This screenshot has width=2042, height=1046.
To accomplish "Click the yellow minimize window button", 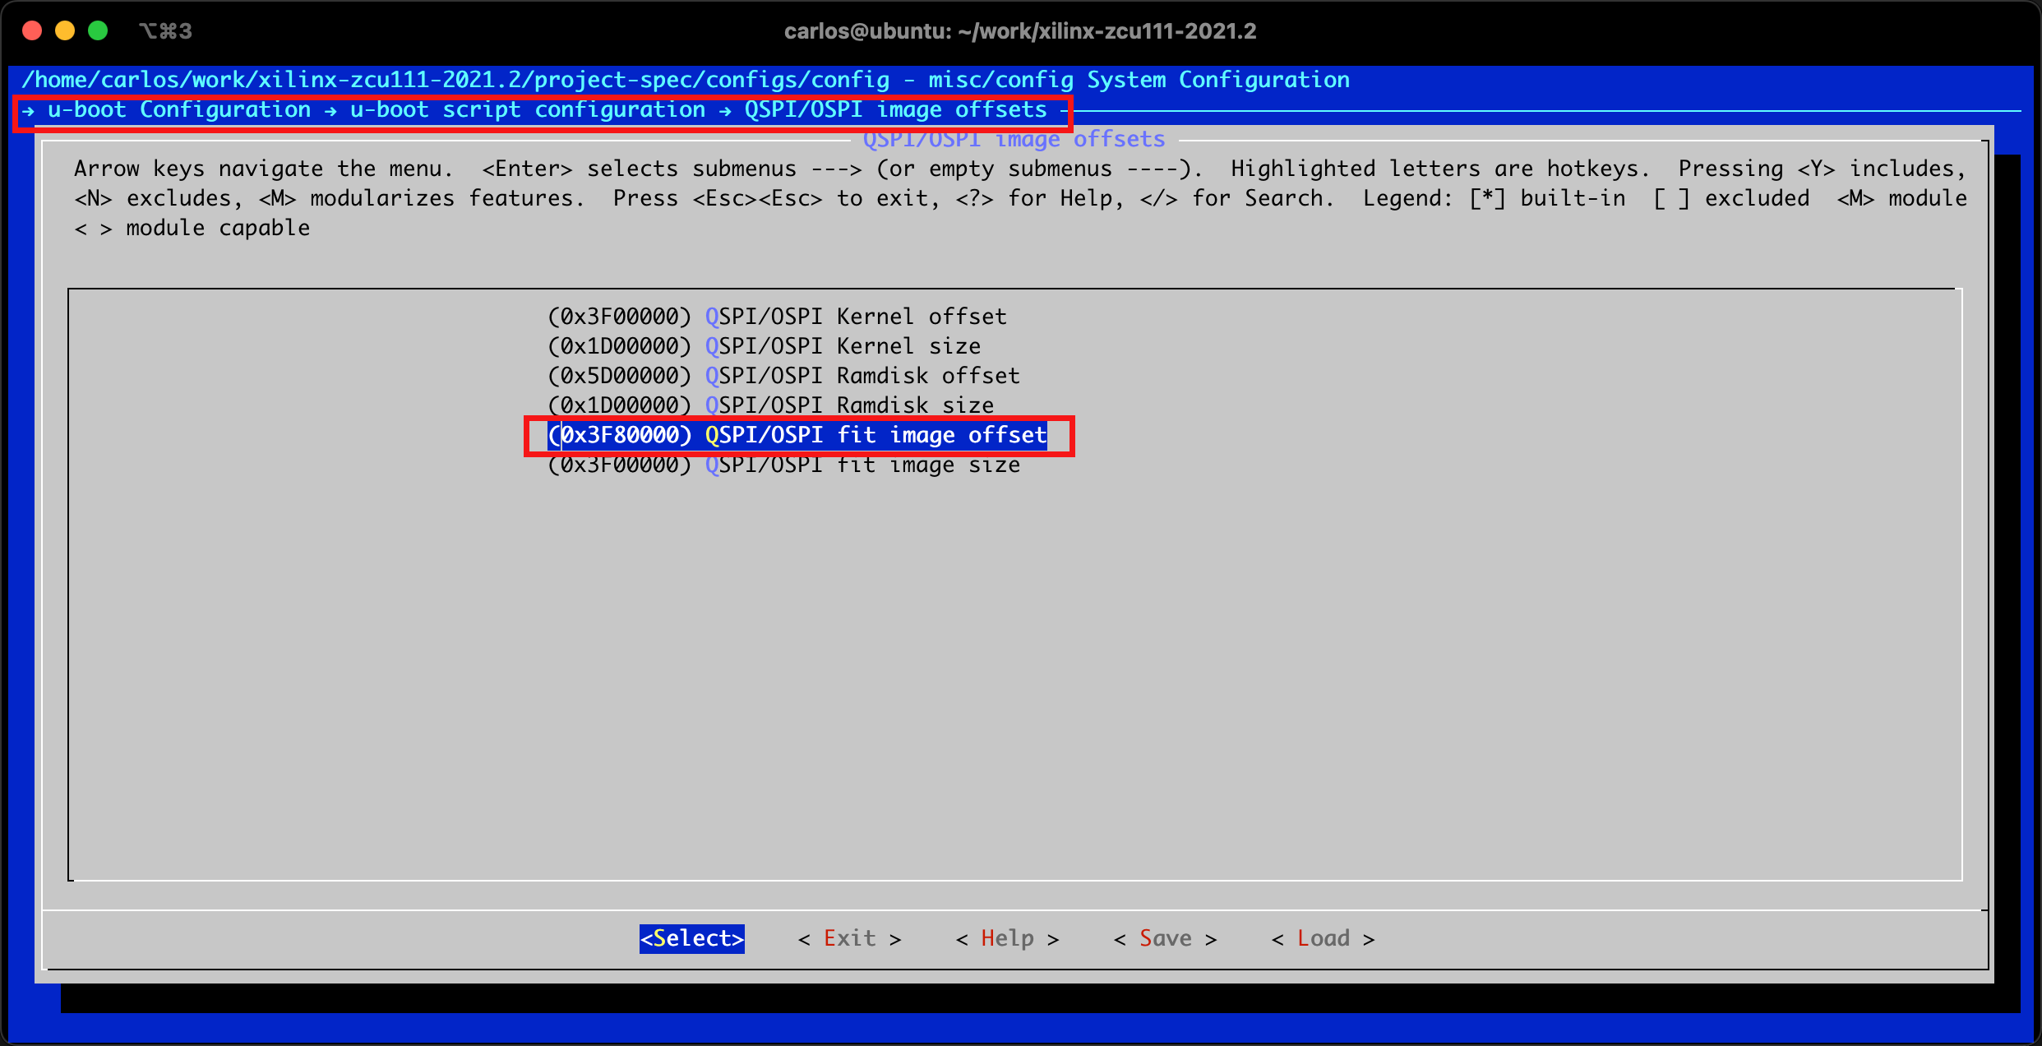I will click(x=65, y=31).
